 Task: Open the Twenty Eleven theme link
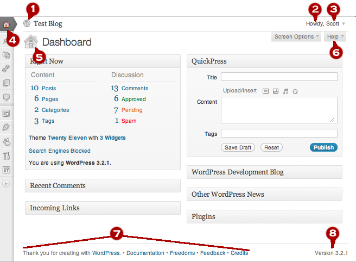(x=67, y=138)
